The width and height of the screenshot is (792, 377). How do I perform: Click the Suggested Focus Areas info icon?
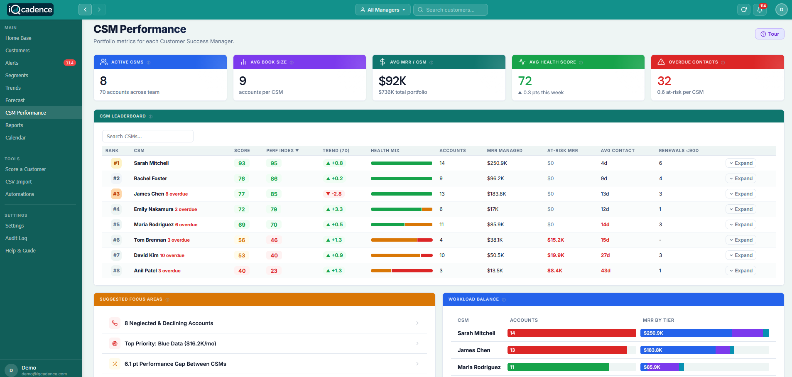pos(167,299)
